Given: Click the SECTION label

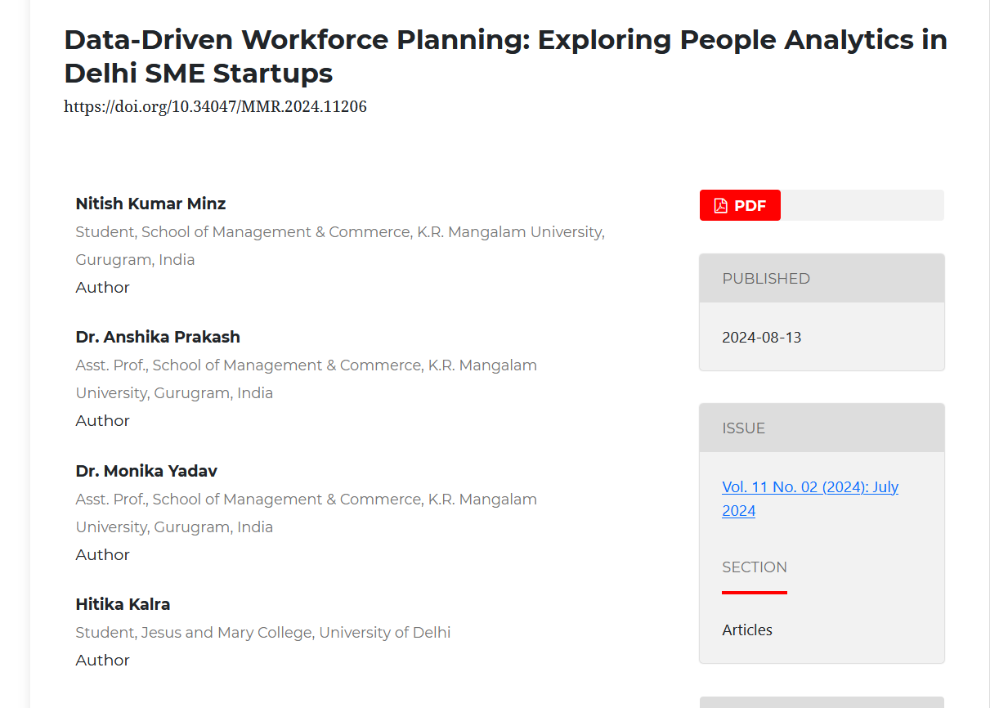Looking at the screenshot, I should pos(754,567).
